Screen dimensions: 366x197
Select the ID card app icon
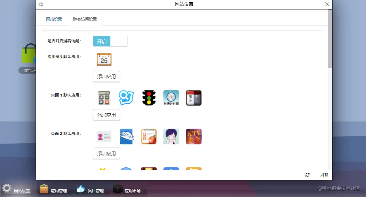(104, 137)
